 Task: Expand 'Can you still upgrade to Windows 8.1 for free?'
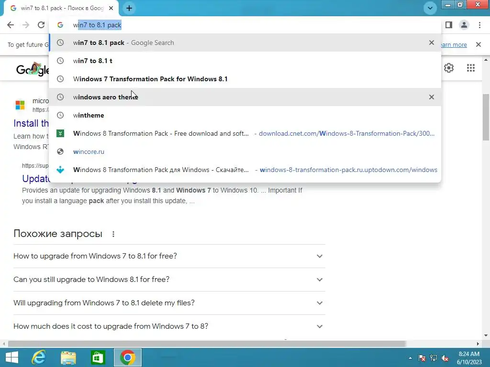click(x=169, y=279)
